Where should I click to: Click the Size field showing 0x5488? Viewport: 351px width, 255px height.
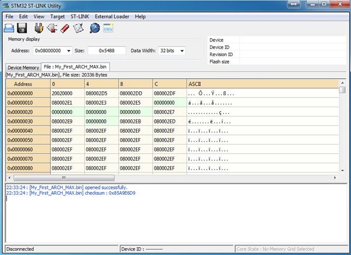click(x=107, y=51)
